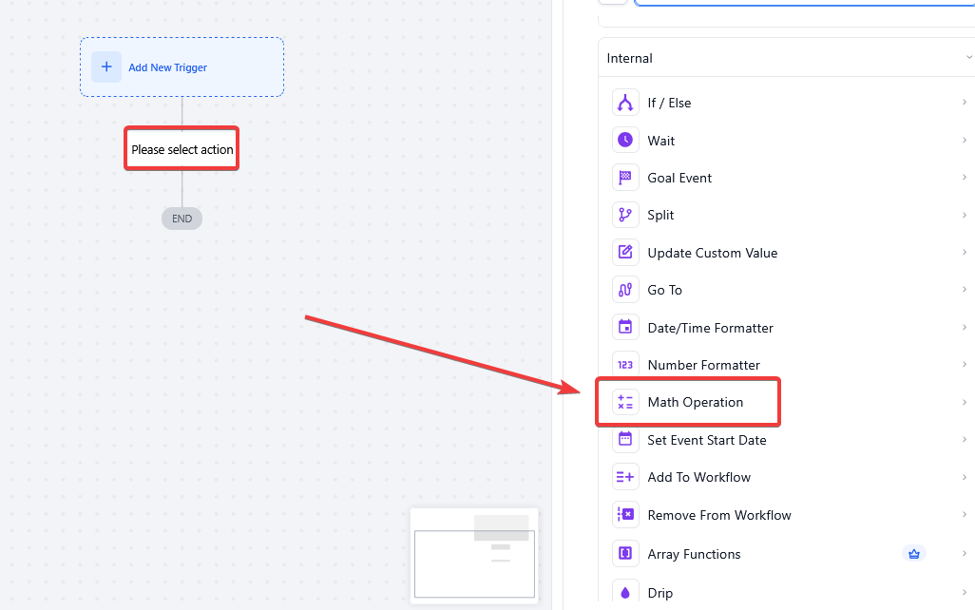This screenshot has width=975, height=610.
Task: Click the Drip droplet icon
Action: pyautogui.click(x=625, y=593)
